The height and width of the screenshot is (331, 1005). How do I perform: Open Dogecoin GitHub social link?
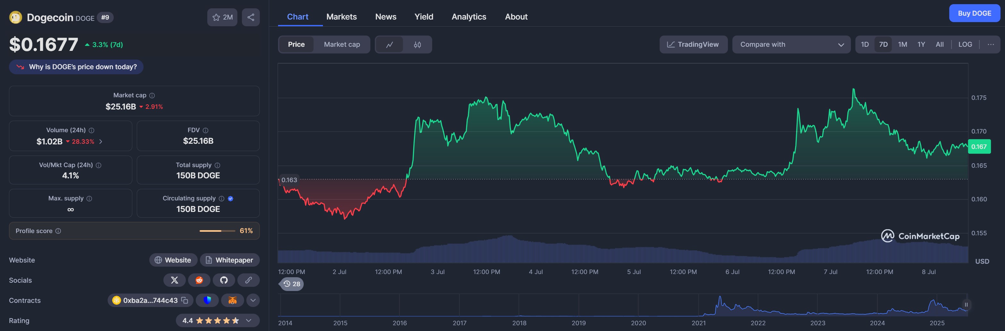click(x=224, y=280)
